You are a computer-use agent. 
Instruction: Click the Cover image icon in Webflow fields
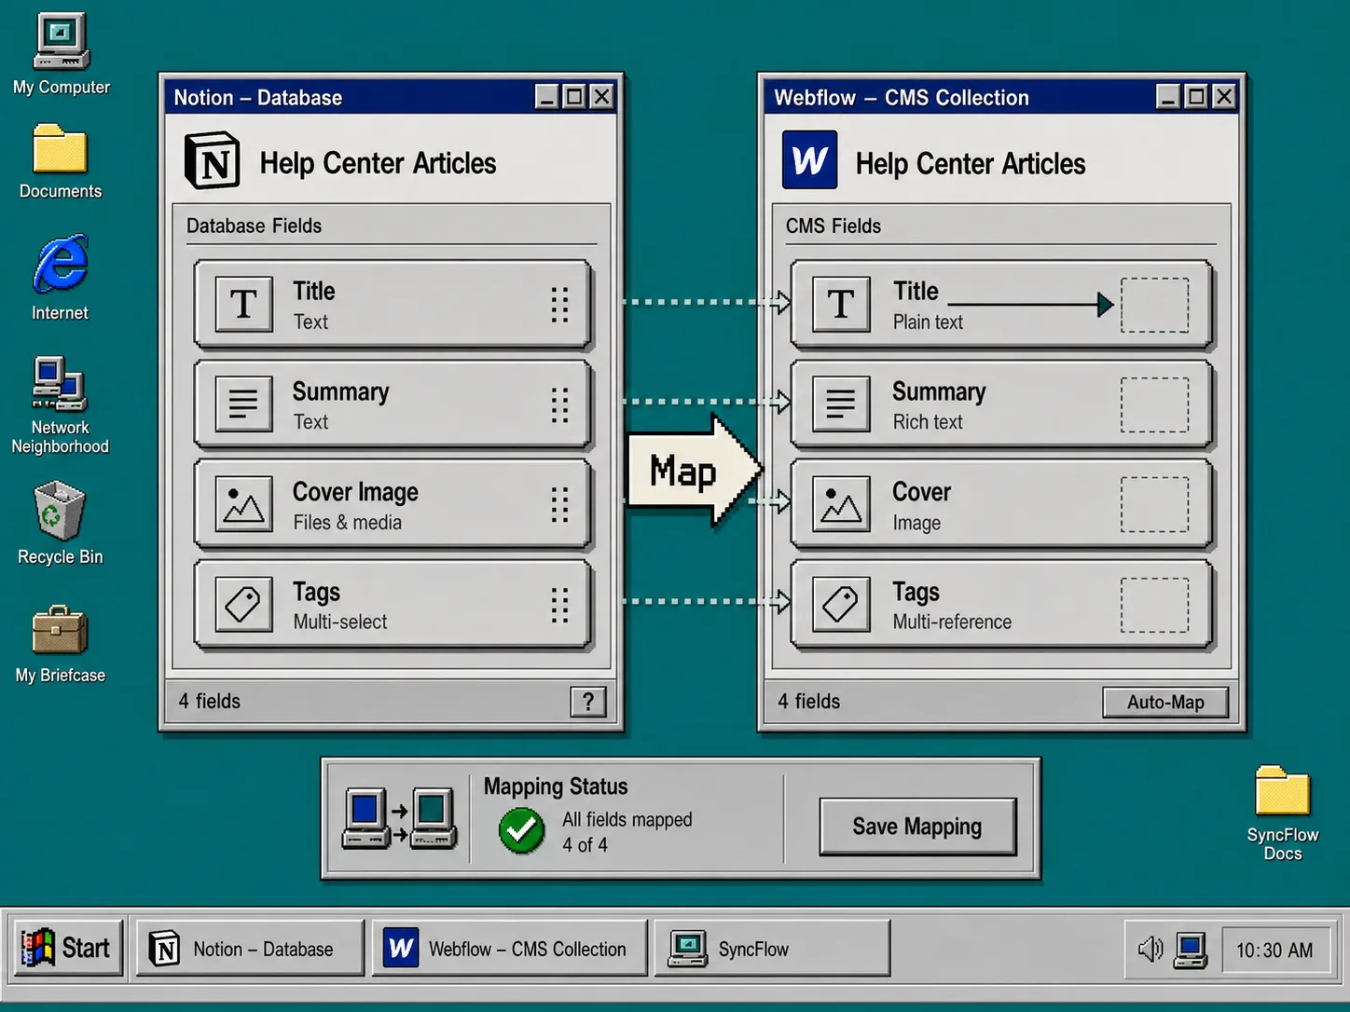coord(841,504)
